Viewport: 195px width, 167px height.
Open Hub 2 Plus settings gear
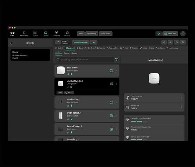111,71
